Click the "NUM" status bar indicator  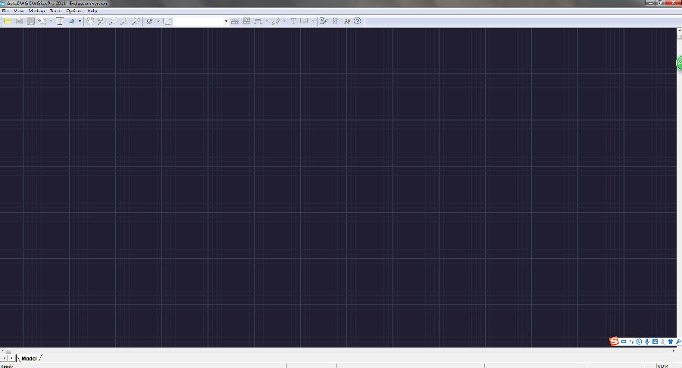tap(662, 366)
